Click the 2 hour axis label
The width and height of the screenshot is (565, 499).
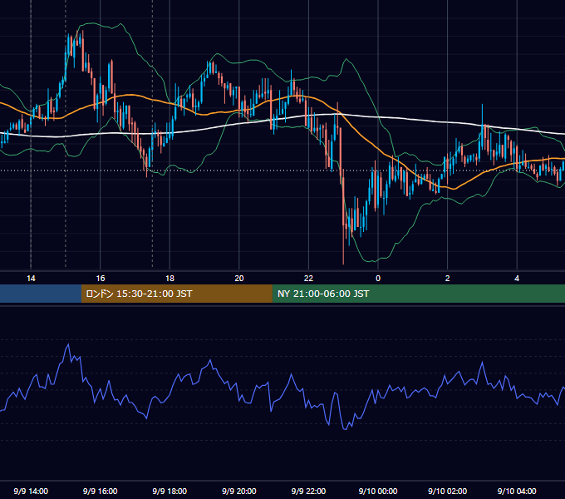coord(448,279)
